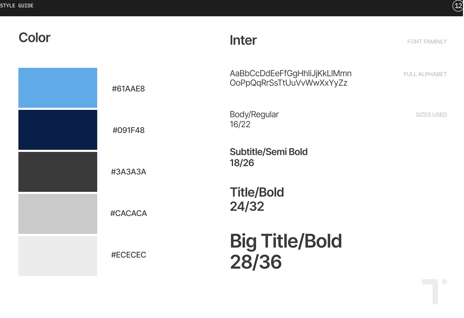Click the FULL ALPHABET label
The image size is (464, 318).
pyautogui.click(x=425, y=74)
